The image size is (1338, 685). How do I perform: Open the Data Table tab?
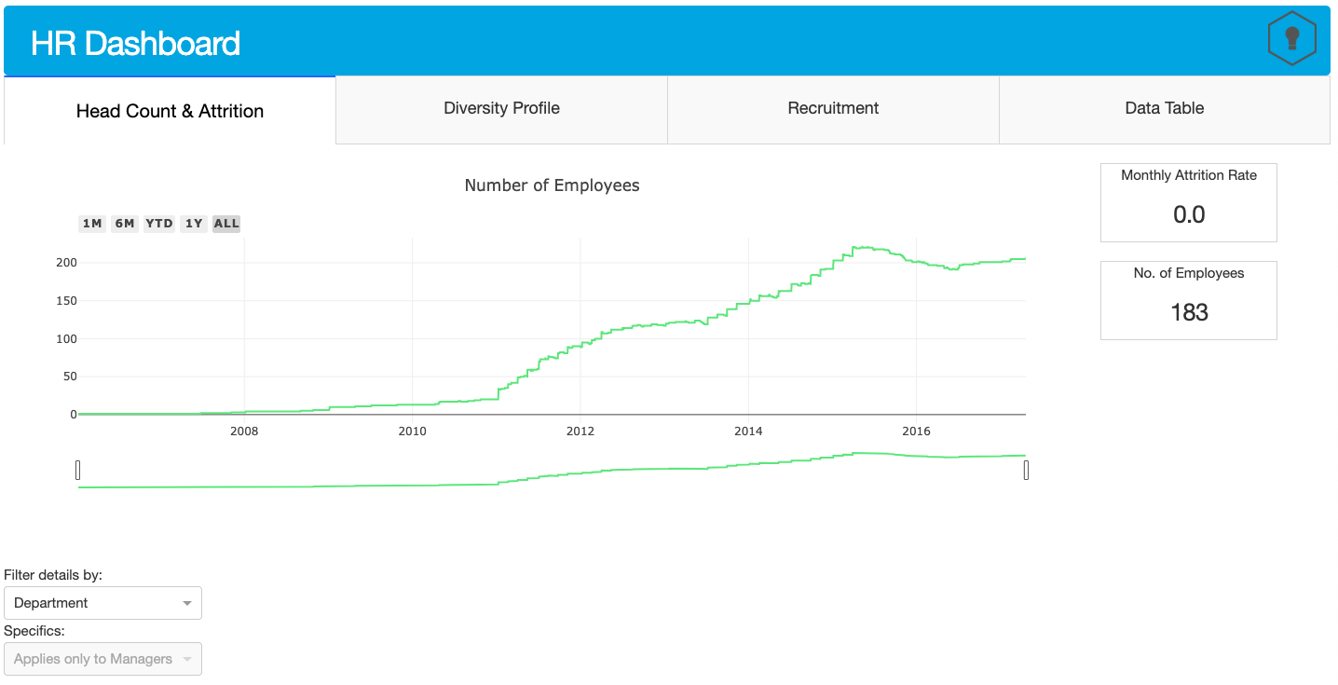pos(1165,109)
